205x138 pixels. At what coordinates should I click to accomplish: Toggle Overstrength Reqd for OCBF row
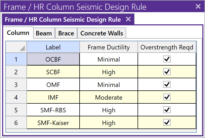[x=167, y=59]
